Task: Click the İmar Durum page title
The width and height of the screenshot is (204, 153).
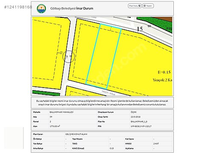Action: (85, 8)
